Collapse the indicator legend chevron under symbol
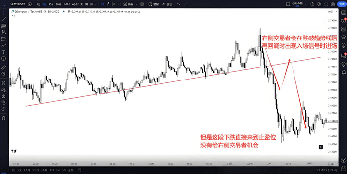Viewport: 347px width, 174px height. (x=13, y=16)
